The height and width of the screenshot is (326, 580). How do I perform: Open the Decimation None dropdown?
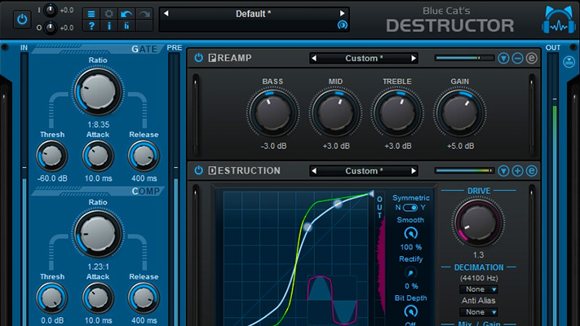(478, 289)
